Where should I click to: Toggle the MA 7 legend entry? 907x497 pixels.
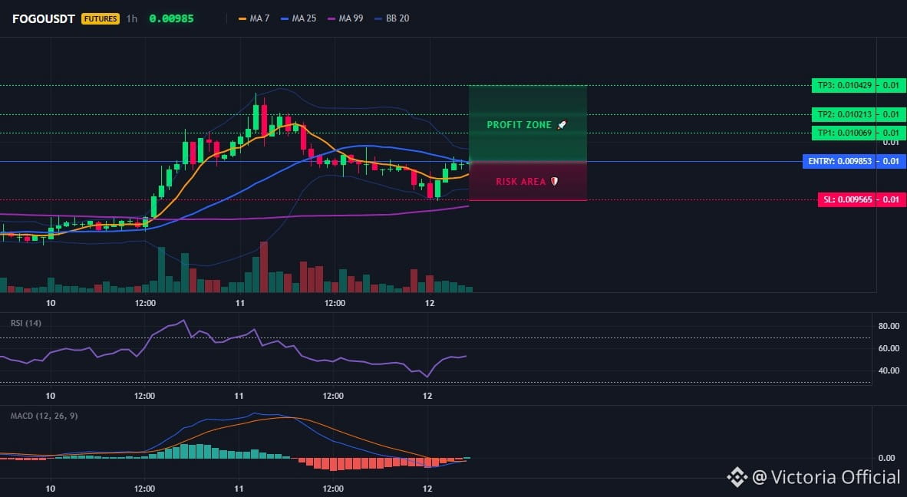click(x=254, y=18)
